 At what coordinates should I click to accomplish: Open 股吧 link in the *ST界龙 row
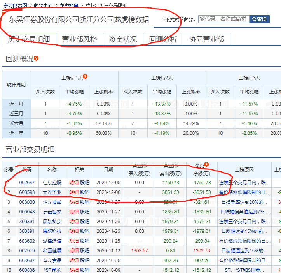[85, 270]
